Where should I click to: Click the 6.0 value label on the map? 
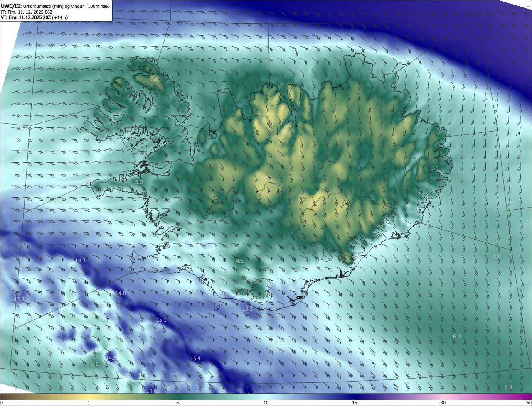pyautogui.click(x=457, y=336)
